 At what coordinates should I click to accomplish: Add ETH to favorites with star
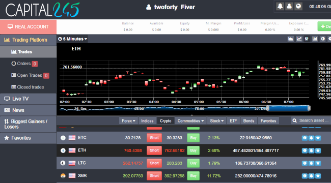click(318, 150)
